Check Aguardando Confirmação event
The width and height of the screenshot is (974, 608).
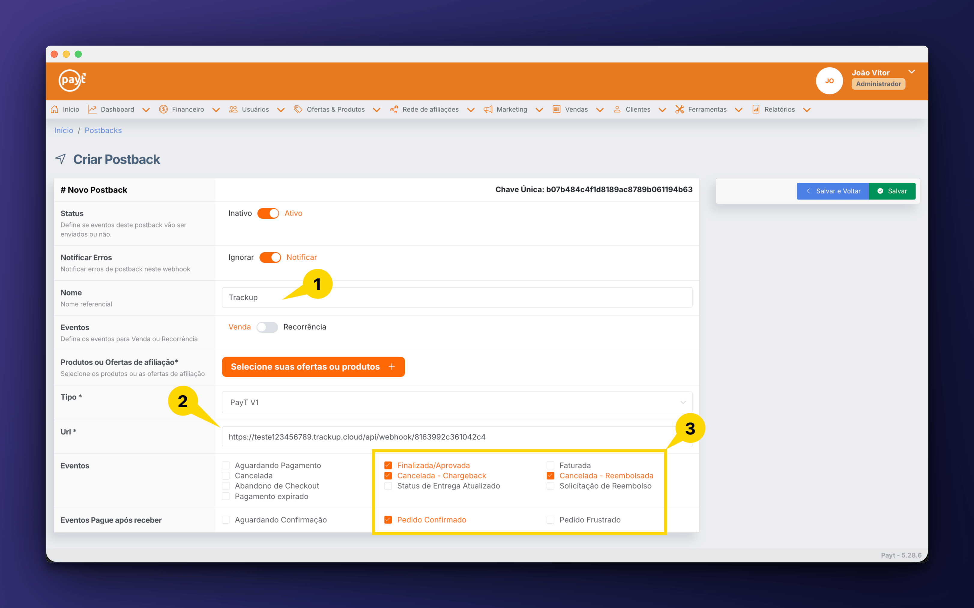(226, 520)
